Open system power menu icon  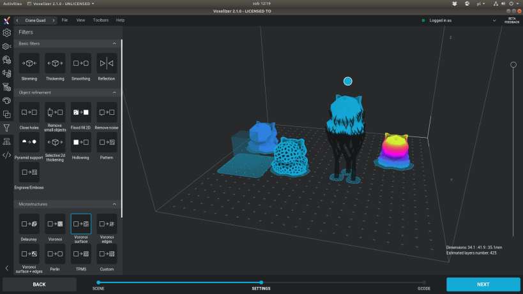pos(512,4)
